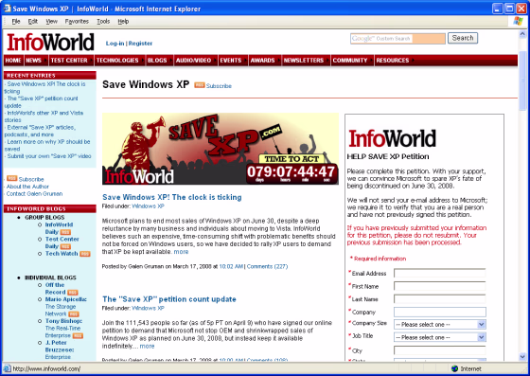Click 'more' link after first article
Screen dimensions: 530x376
point(181,252)
